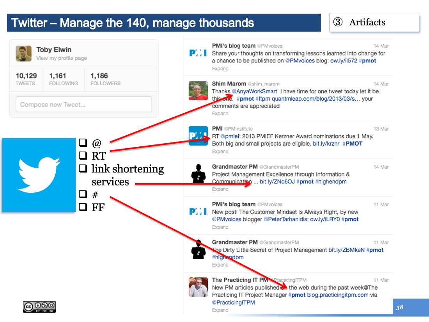Open the 1,186 Followers stat
The width and height of the screenshot is (429, 322).
(x=105, y=79)
